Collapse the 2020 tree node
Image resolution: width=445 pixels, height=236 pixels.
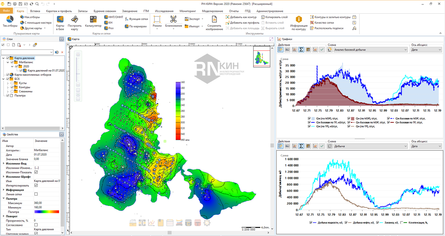point(12,66)
